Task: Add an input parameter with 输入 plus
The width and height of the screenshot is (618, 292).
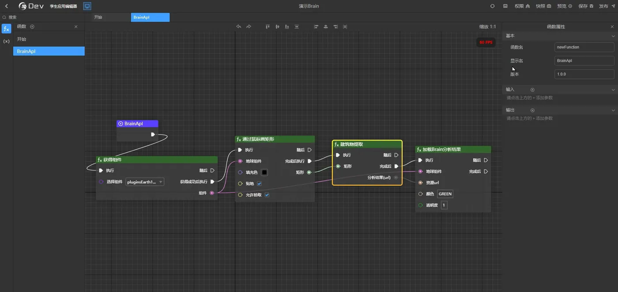Action: (532, 89)
